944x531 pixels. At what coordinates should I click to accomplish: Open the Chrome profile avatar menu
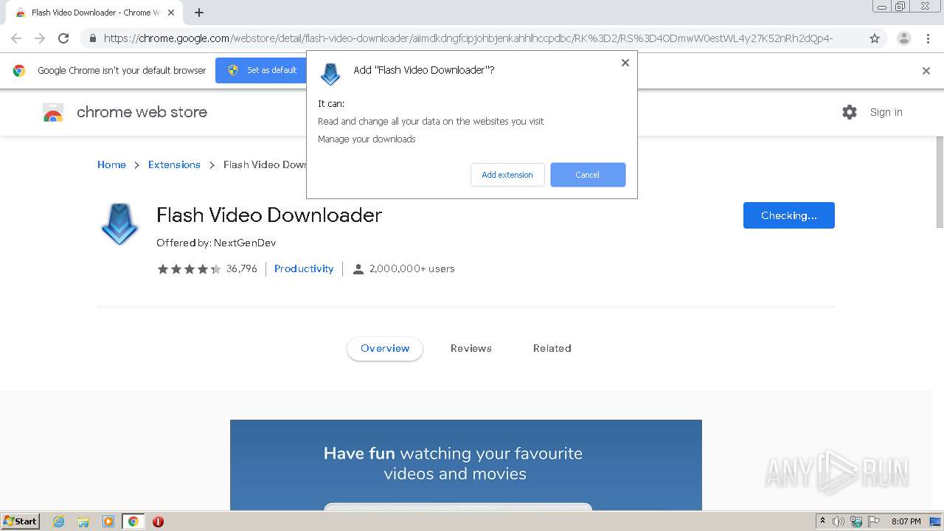904,38
